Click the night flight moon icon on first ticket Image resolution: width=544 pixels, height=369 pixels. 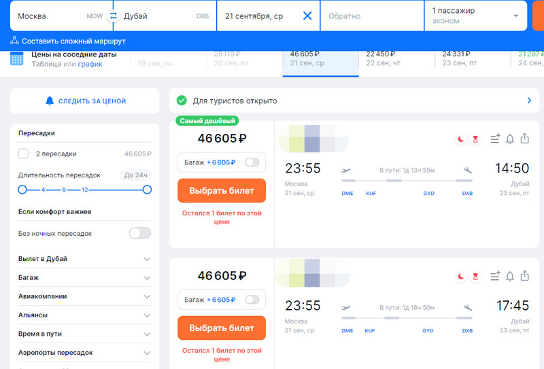(461, 139)
